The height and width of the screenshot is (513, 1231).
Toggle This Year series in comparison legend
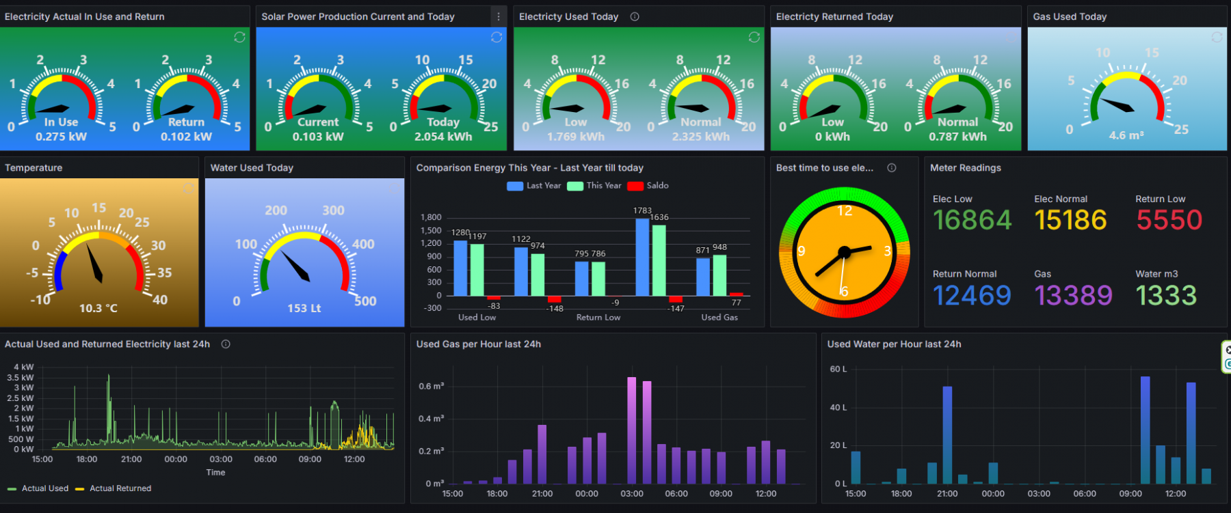coord(603,186)
